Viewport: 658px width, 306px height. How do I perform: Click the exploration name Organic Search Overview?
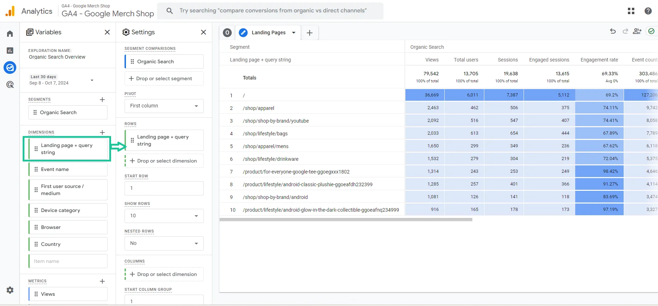pos(57,57)
